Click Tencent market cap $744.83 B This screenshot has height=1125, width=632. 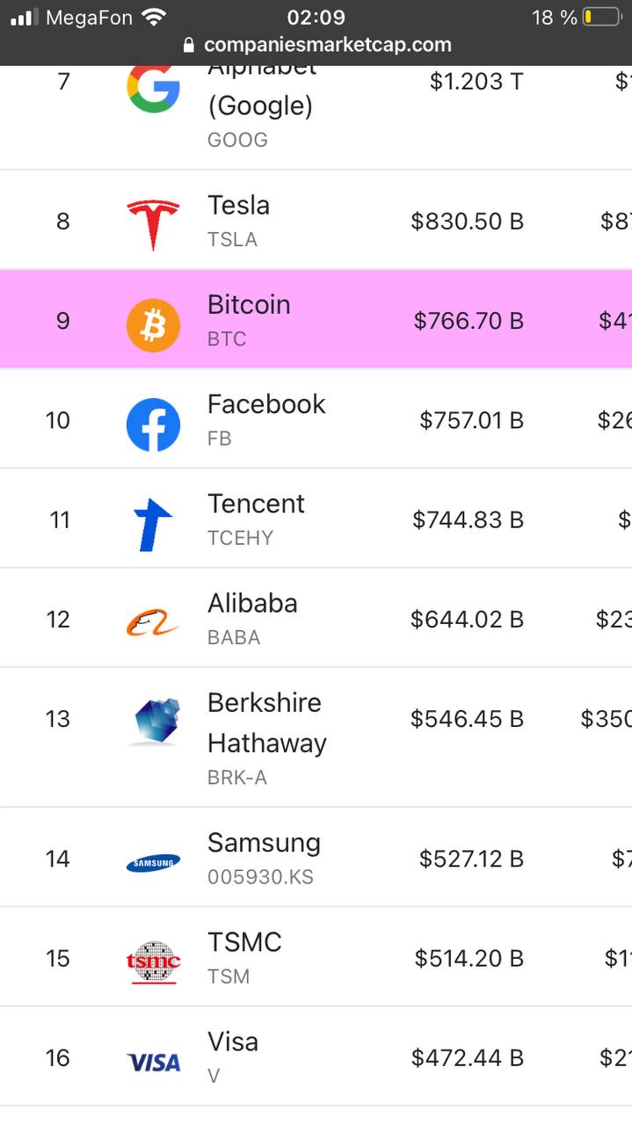click(x=468, y=520)
